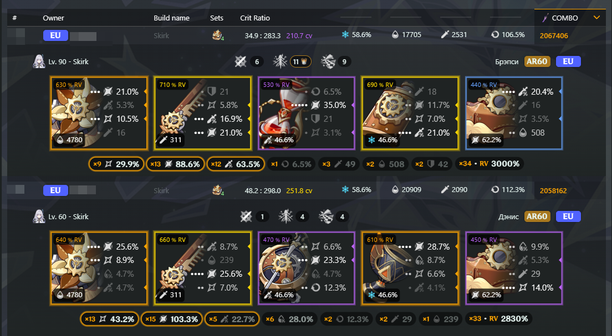This screenshot has width=612, height=336.
Task: Toggle the x15 Crit DMG 103.3% substat chip
Action: pyautogui.click(x=172, y=319)
